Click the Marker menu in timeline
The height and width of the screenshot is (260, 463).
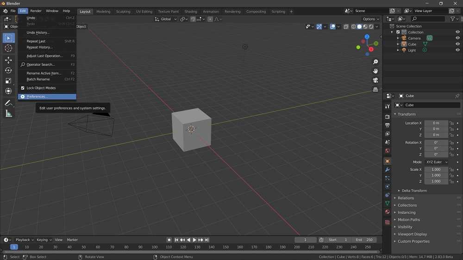click(x=72, y=240)
